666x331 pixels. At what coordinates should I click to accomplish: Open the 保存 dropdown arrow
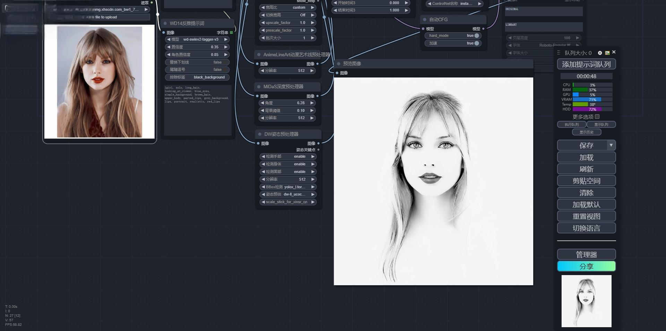(611, 146)
